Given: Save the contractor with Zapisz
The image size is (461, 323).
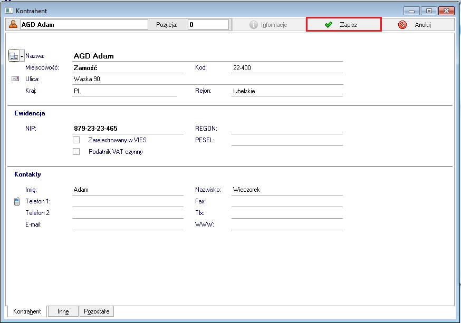Looking at the screenshot, I should tap(344, 24).
